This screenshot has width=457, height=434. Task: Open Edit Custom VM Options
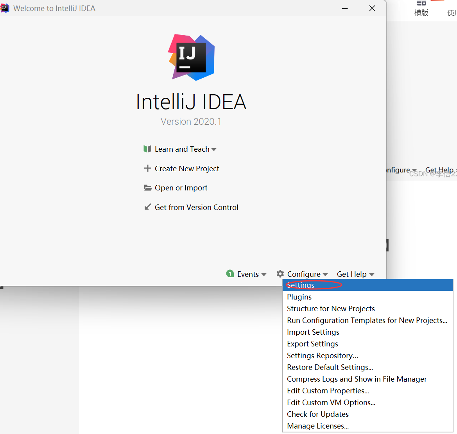pos(367,402)
